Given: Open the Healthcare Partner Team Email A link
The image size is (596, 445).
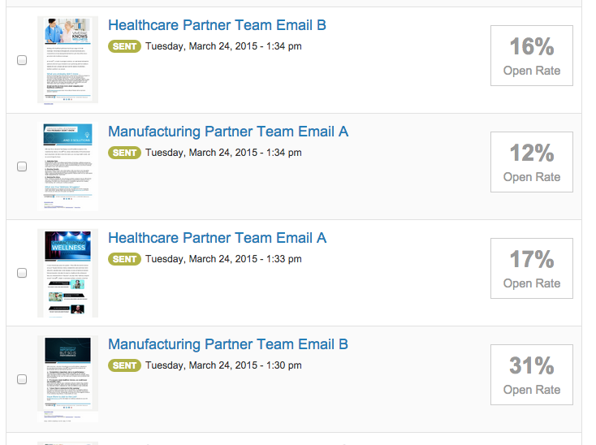Looking at the screenshot, I should 217,238.
